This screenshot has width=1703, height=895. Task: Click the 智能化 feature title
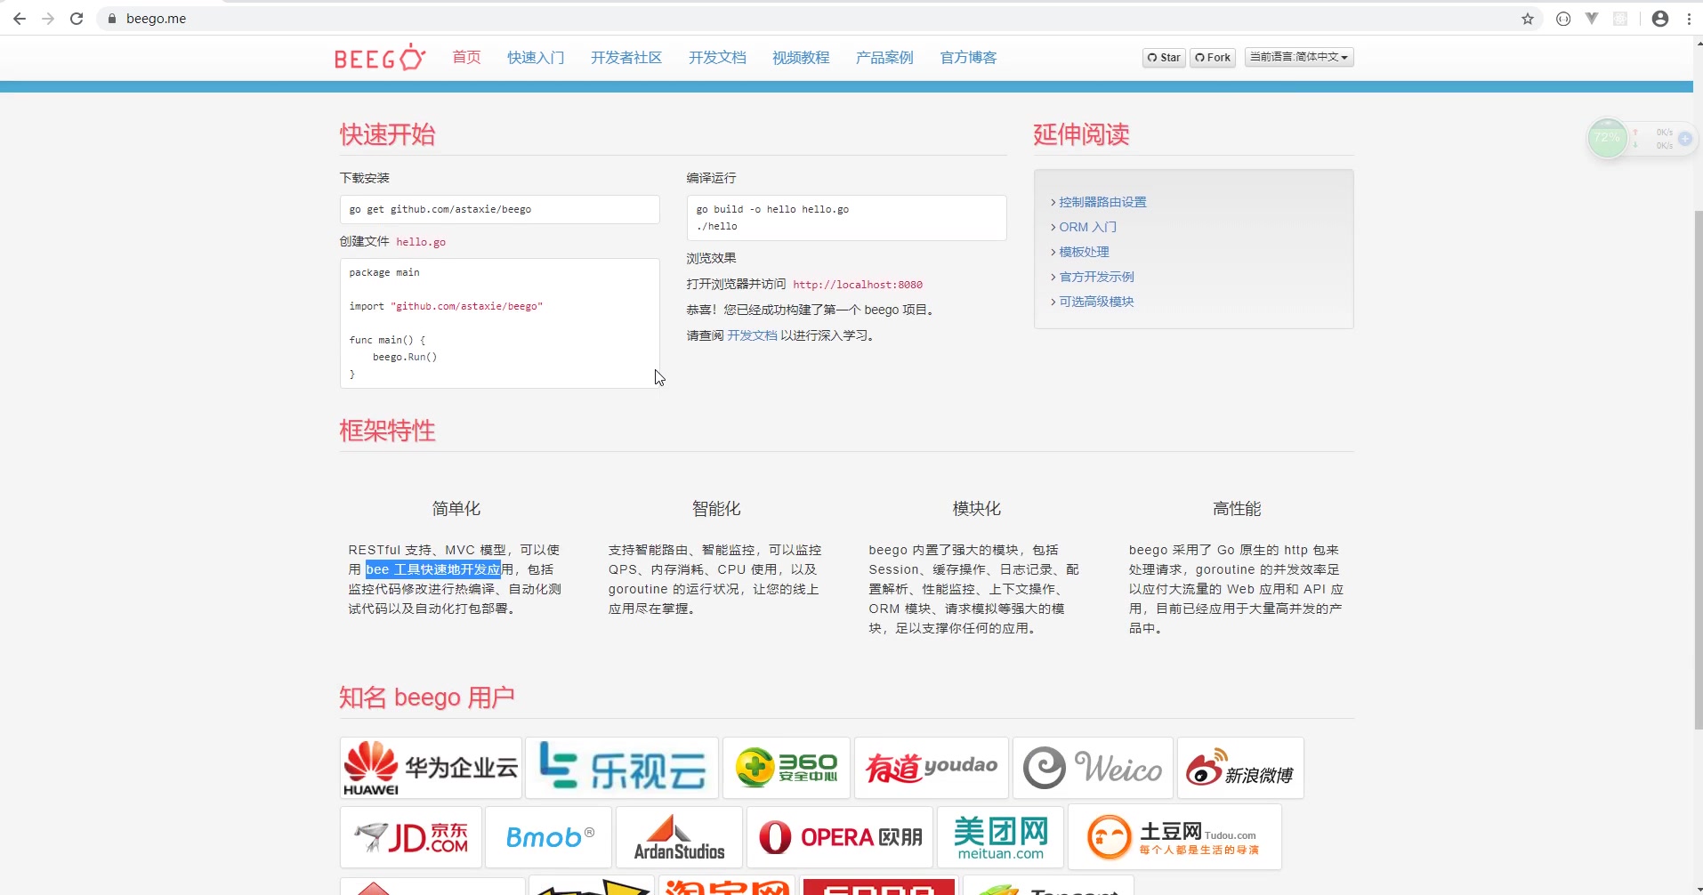[x=716, y=509]
